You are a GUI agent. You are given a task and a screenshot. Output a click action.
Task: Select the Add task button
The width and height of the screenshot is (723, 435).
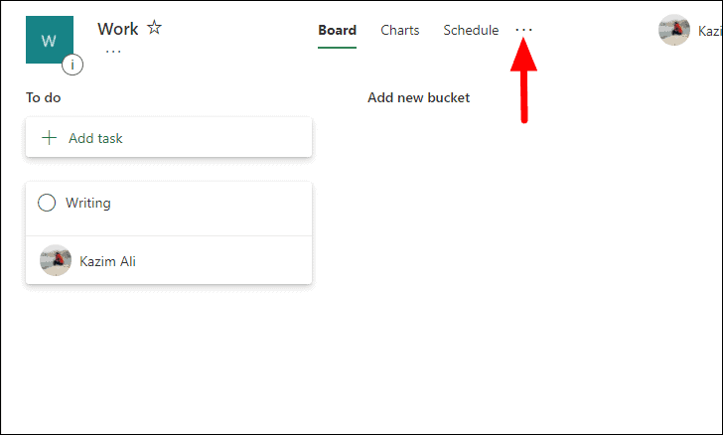pyautogui.click(x=169, y=137)
